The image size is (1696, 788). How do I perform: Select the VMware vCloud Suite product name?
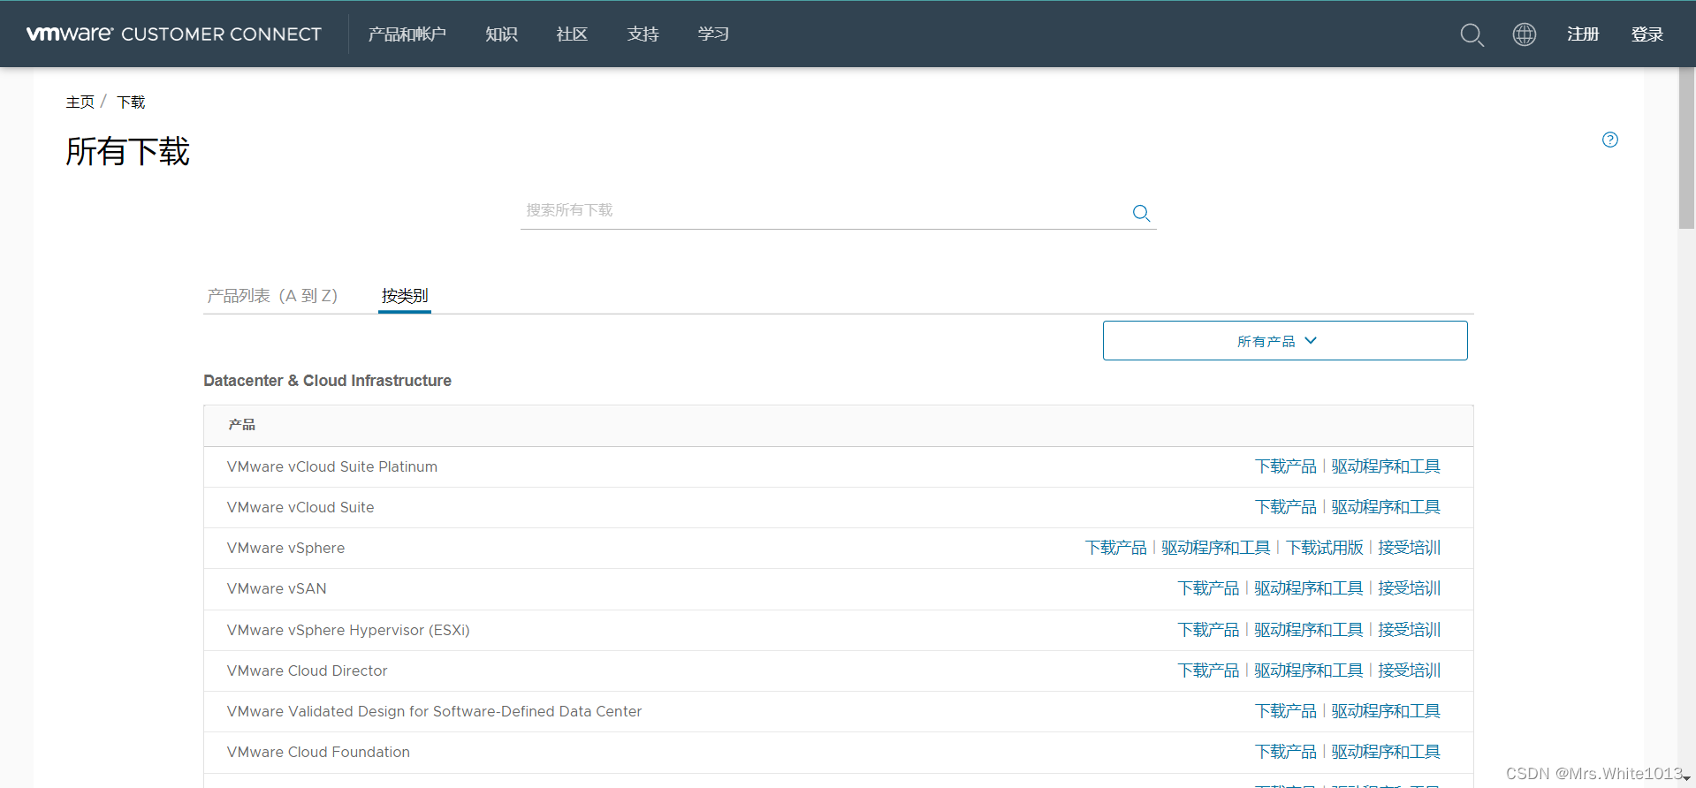click(x=300, y=507)
